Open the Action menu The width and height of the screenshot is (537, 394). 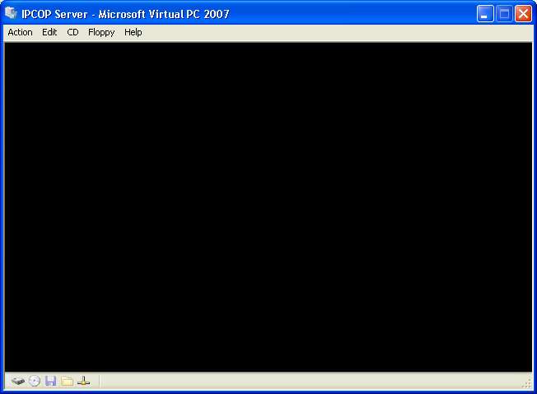pyautogui.click(x=21, y=32)
